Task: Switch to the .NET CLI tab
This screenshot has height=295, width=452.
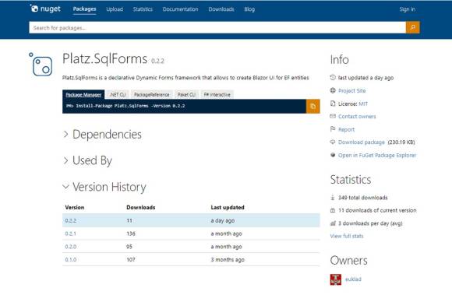Action: pos(118,95)
